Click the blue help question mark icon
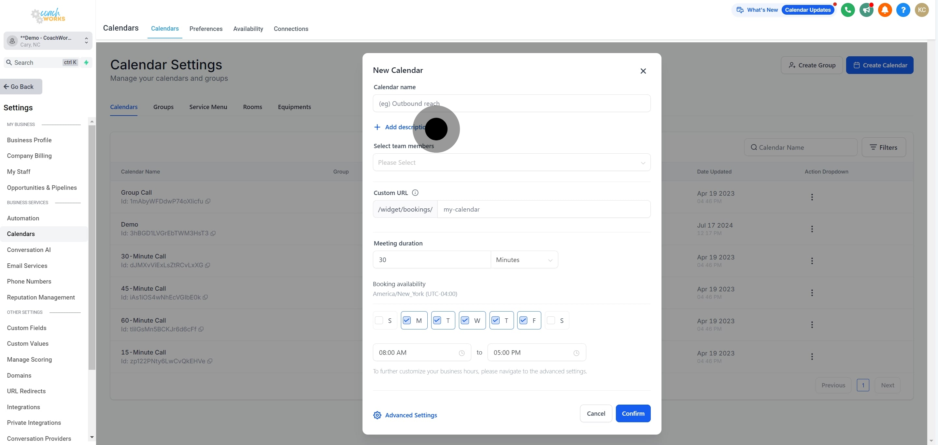 (x=903, y=10)
